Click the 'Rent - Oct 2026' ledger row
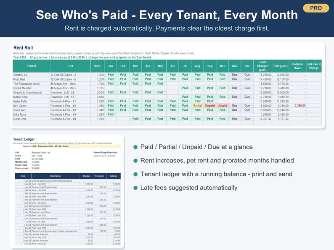 (x=68, y=244)
